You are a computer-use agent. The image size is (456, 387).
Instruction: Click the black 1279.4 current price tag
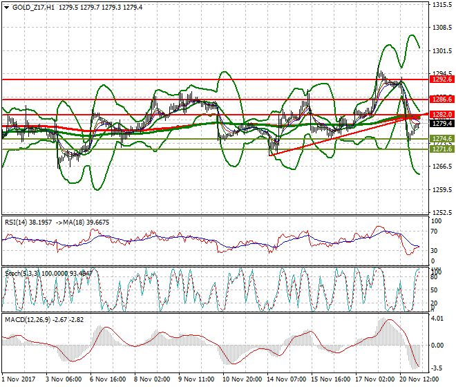[x=441, y=123]
